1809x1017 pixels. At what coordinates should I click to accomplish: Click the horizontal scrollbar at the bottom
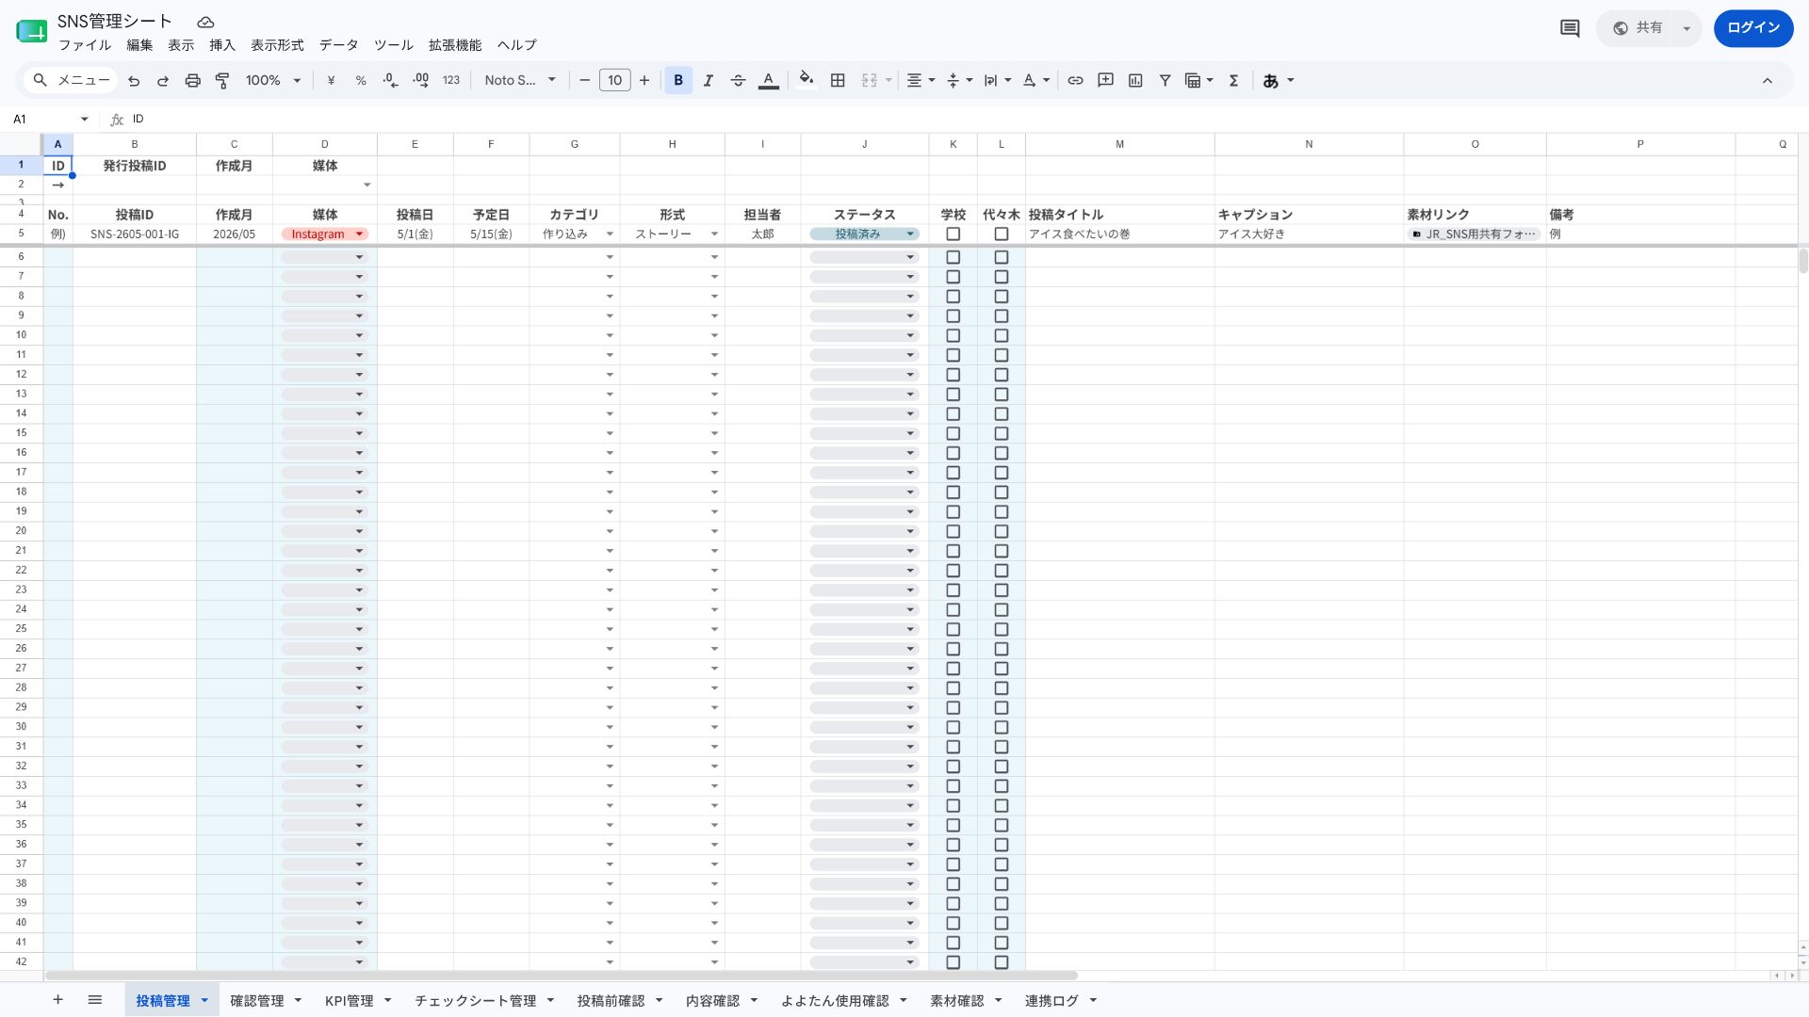[x=562, y=976]
